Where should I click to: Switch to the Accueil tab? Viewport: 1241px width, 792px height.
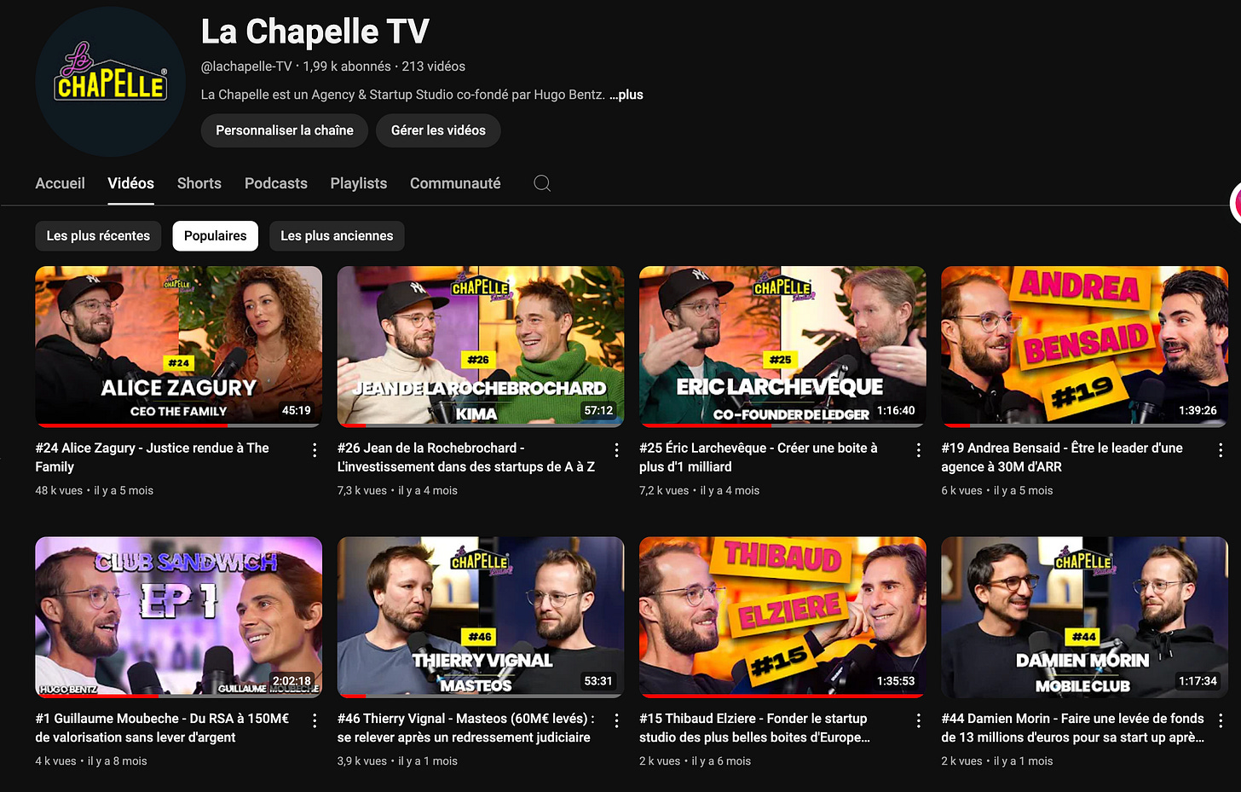pyautogui.click(x=60, y=183)
